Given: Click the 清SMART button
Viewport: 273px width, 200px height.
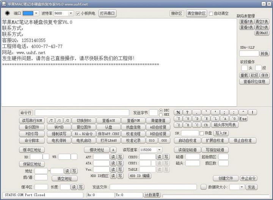Looking at the screenshot, I should pyautogui.click(x=262, y=33).
